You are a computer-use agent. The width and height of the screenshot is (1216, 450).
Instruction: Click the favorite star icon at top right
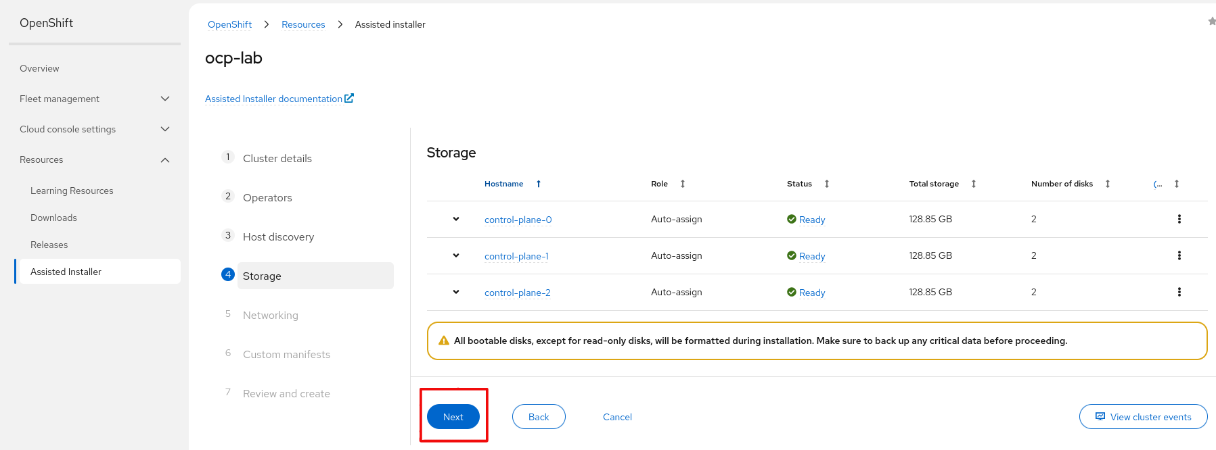click(1212, 22)
